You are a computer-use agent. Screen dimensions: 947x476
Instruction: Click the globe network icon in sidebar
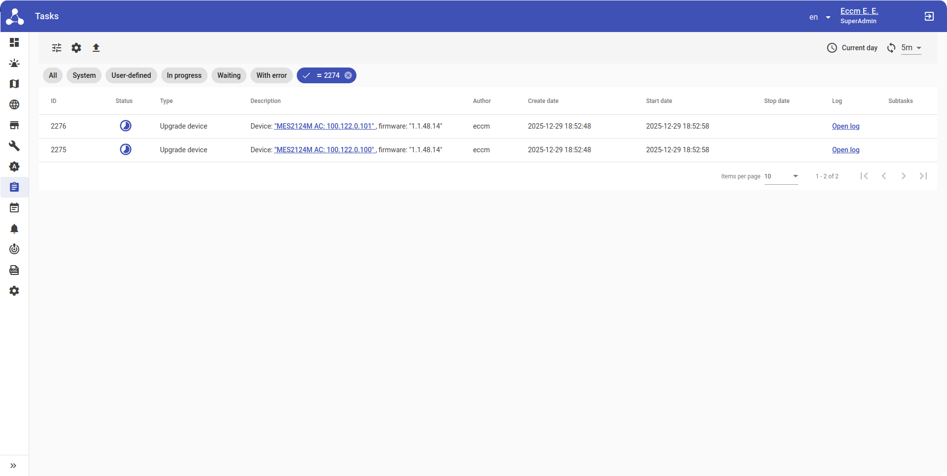point(14,104)
